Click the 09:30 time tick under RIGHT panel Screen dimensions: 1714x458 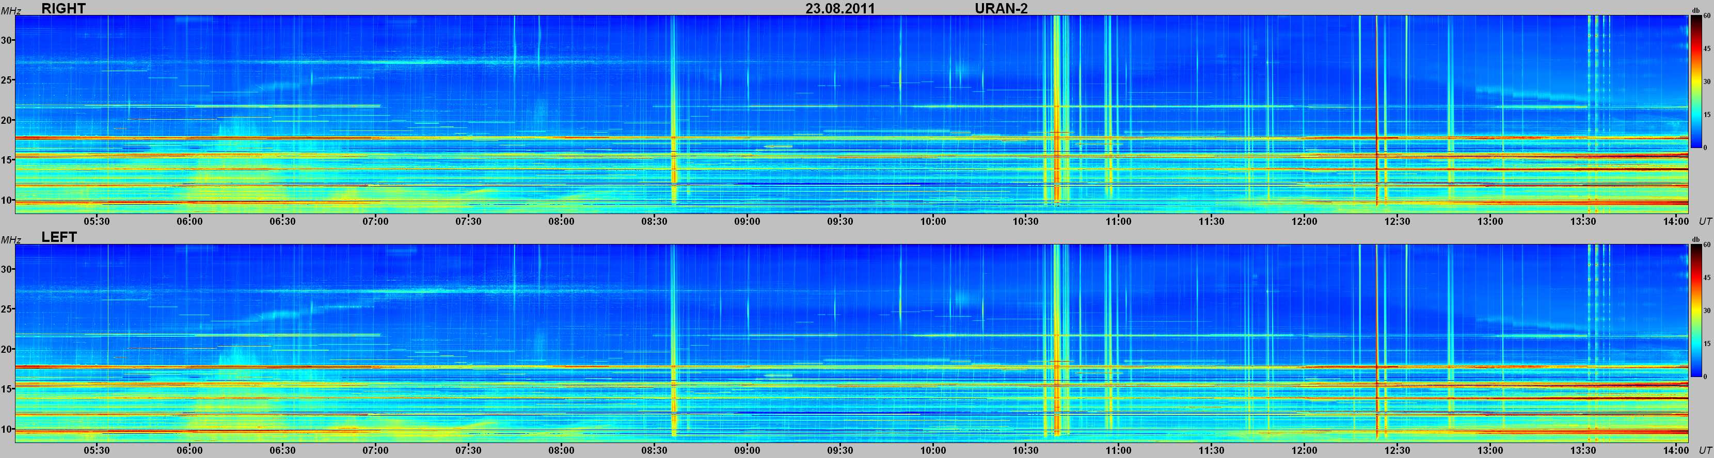tap(839, 221)
